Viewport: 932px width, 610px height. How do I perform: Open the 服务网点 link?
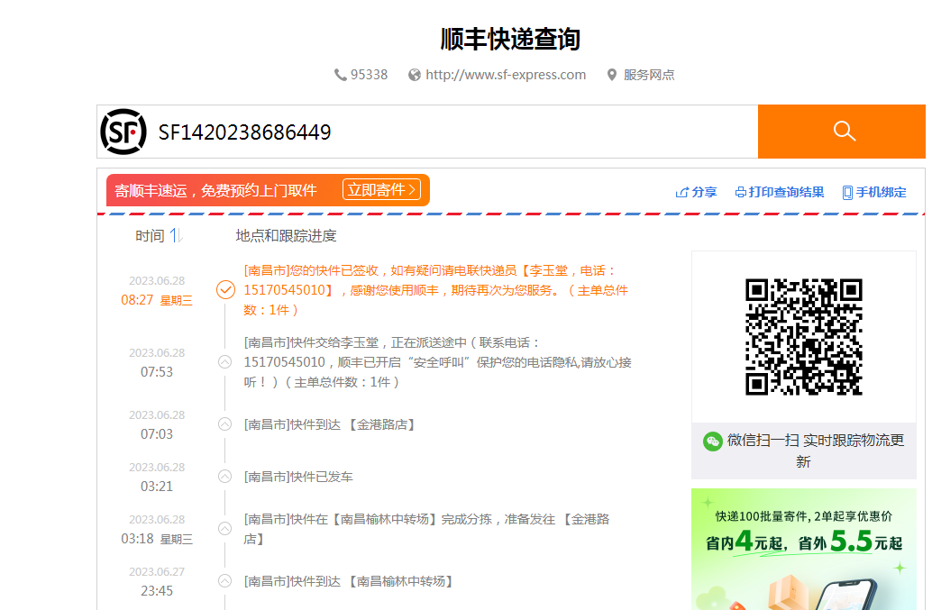click(x=649, y=75)
